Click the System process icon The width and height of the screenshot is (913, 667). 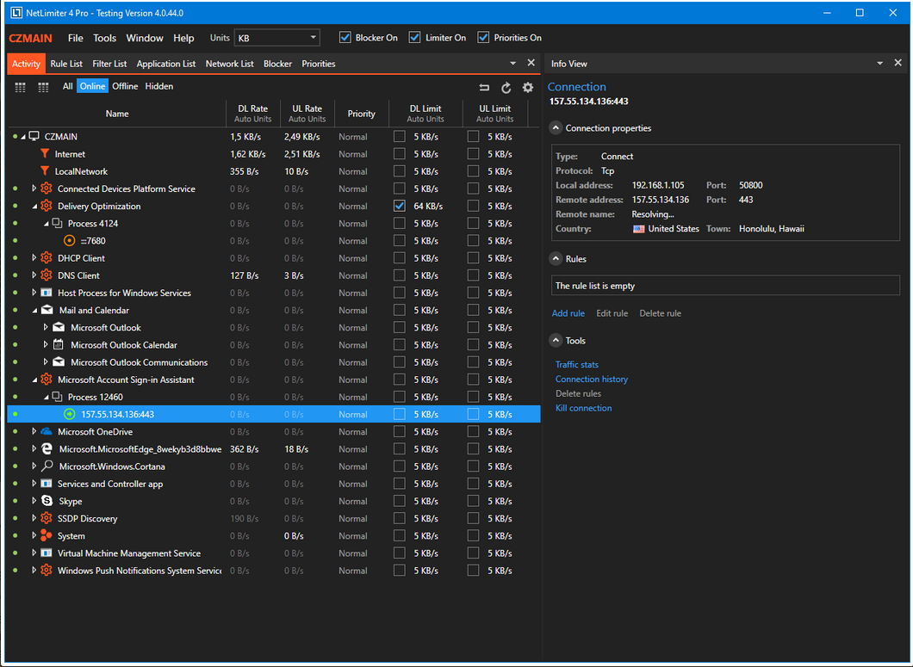click(x=47, y=535)
